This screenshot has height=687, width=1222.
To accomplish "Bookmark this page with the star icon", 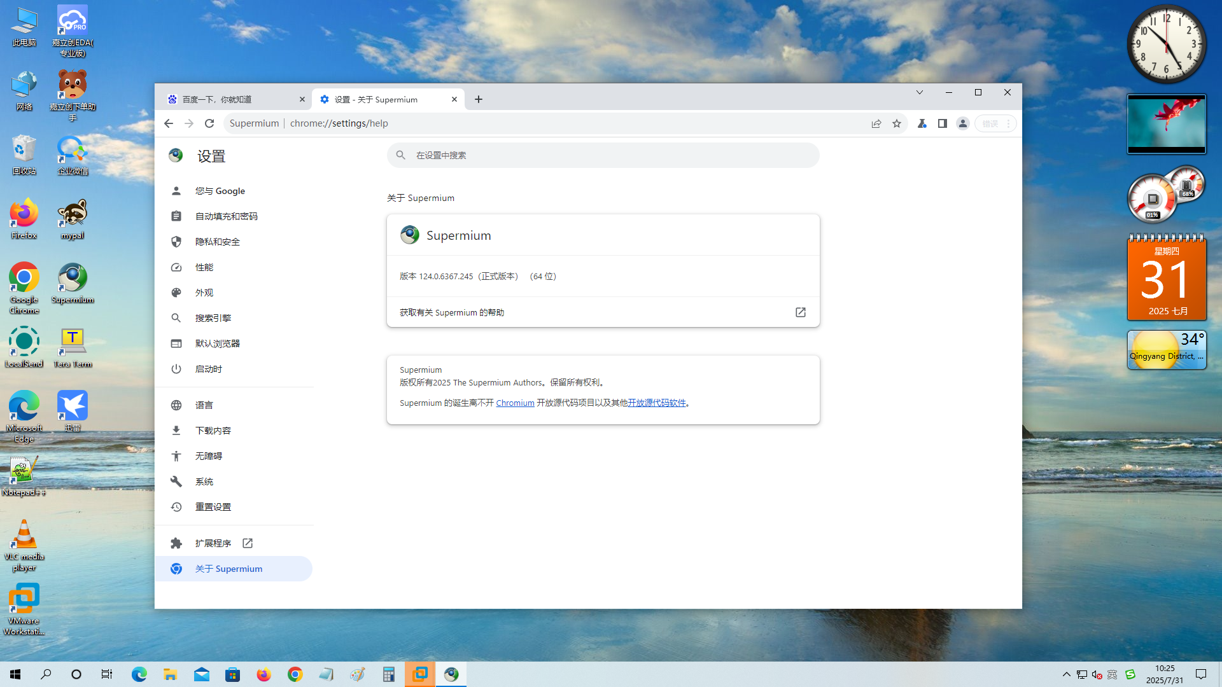I will point(897,123).
